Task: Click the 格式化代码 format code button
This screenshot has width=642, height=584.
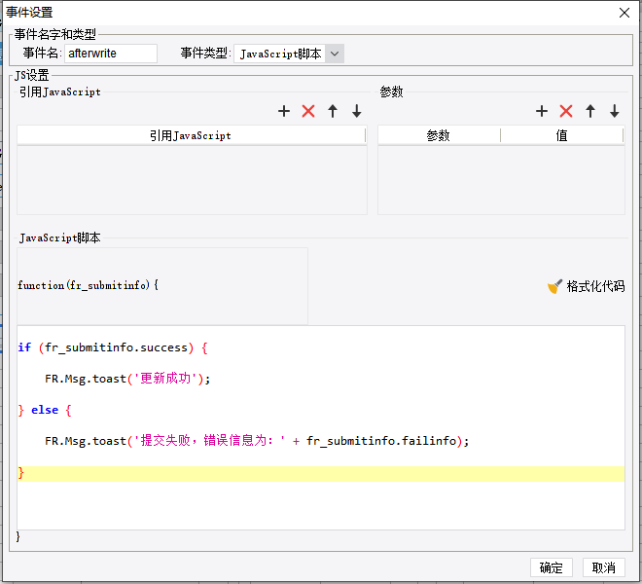Action: [x=586, y=286]
